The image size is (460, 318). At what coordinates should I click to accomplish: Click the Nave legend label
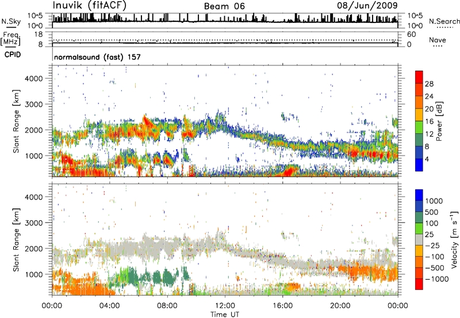tap(438, 40)
